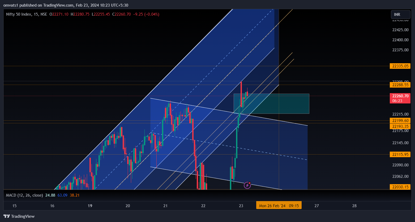Click the MACD value 24.88
Viewport: 415px width, 222px height.
[50, 195]
